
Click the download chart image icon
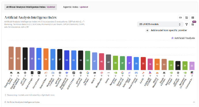point(187,18)
